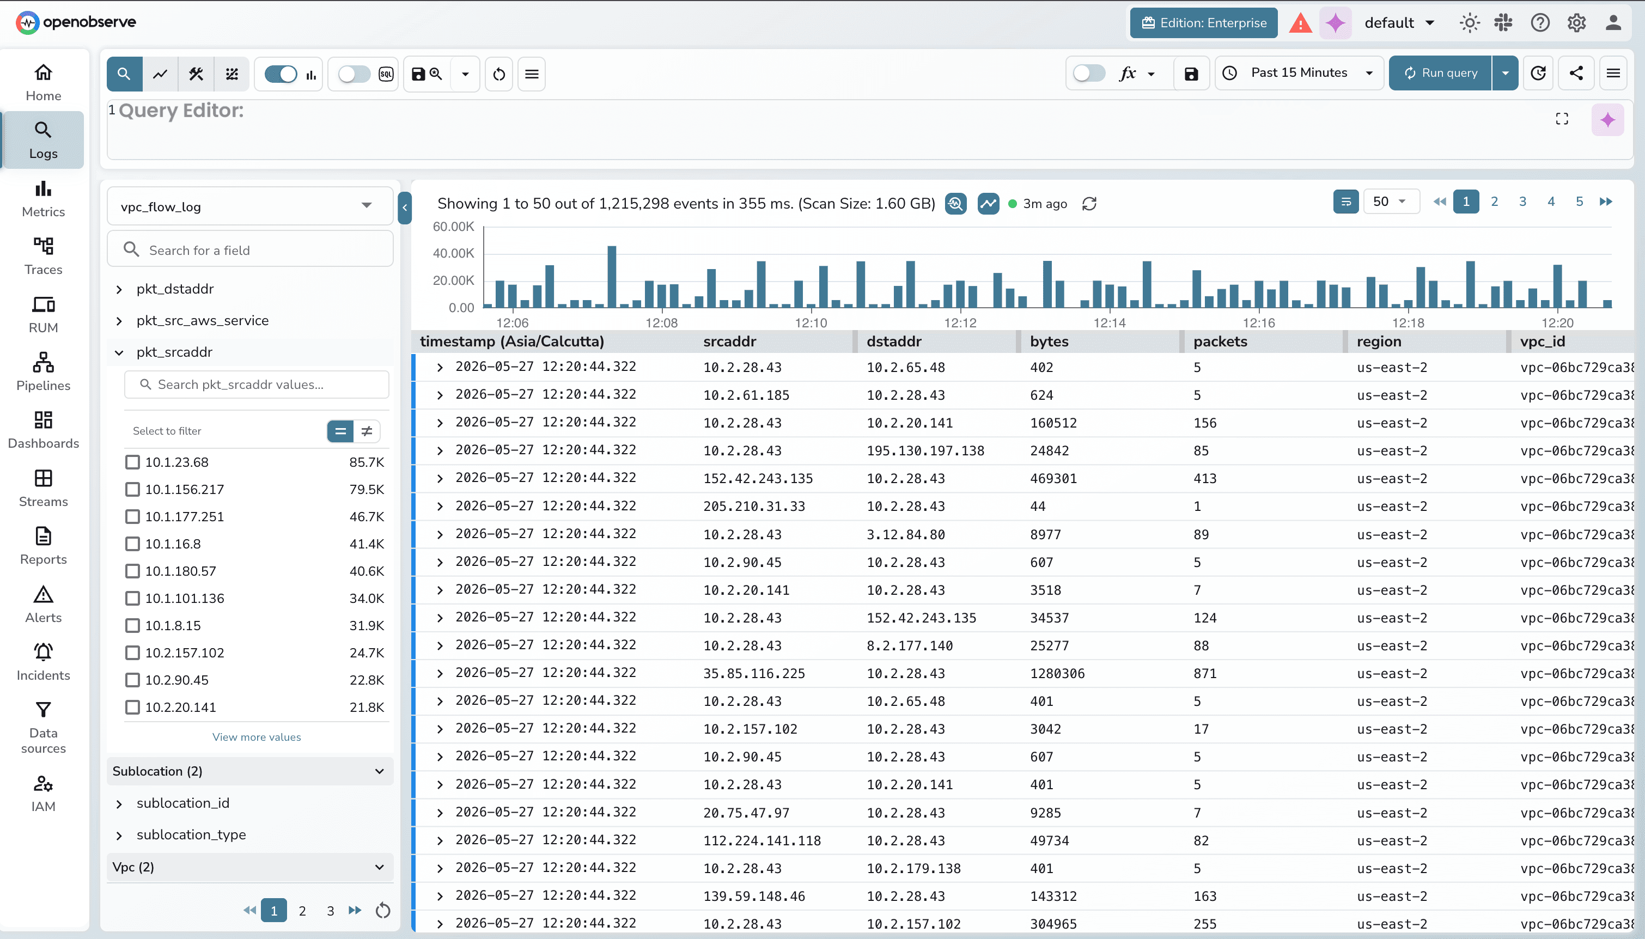Screen dimensions: 1645x939
Task: Click the red warning triangle icon
Action: click(1300, 23)
